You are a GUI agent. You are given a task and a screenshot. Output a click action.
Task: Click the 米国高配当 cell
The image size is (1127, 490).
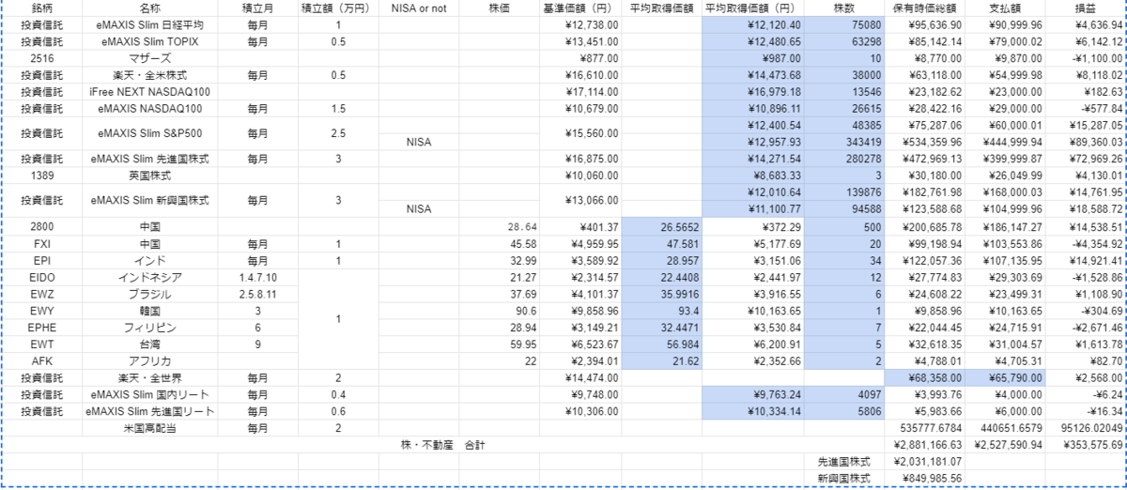tap(150, 428)
